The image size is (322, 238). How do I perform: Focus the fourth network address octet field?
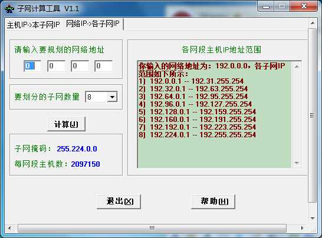coord(103,66)
